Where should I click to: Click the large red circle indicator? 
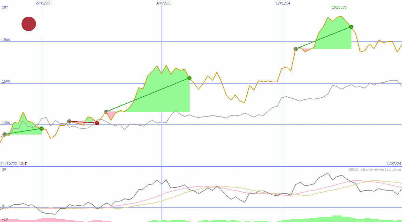29,24
